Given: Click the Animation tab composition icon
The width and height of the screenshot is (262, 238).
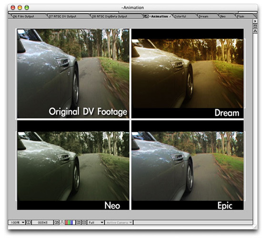Looking at the screenshot, I should tap(146, 16).
